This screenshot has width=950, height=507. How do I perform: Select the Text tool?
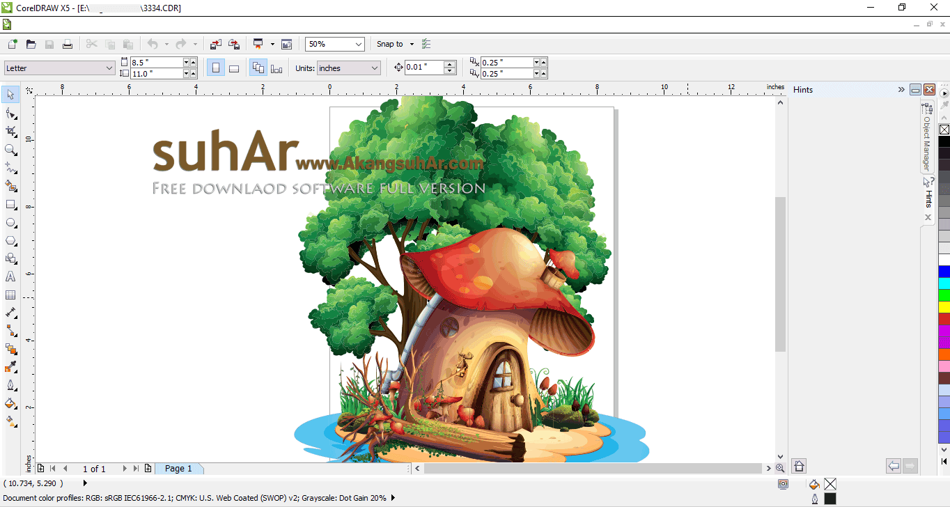[10, 276]
